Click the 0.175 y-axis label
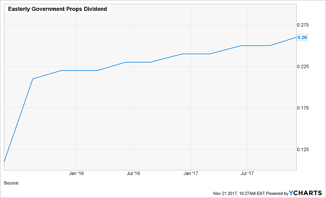Image resolution: width=326 pixels, height=198 pixels. tap(303, 108)
